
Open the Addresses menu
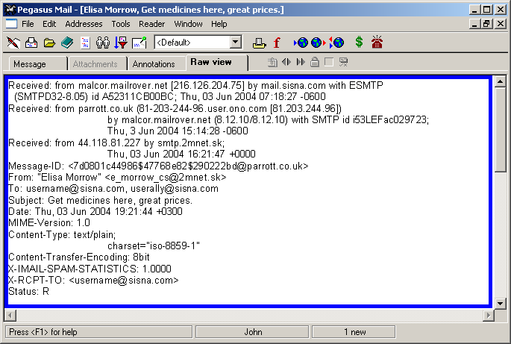click(x=84, y=24)
